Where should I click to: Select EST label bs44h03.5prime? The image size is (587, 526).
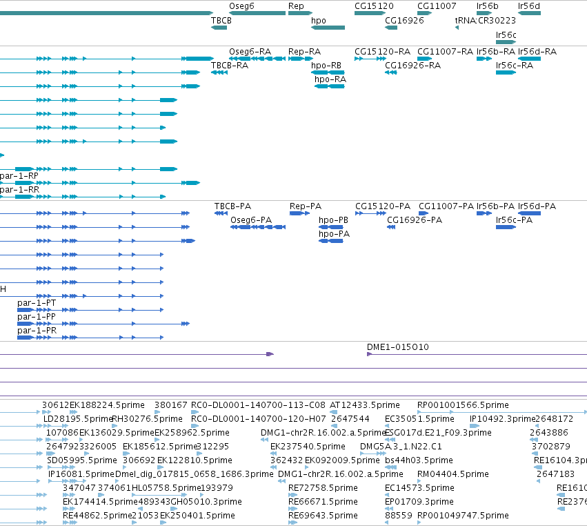419,461
